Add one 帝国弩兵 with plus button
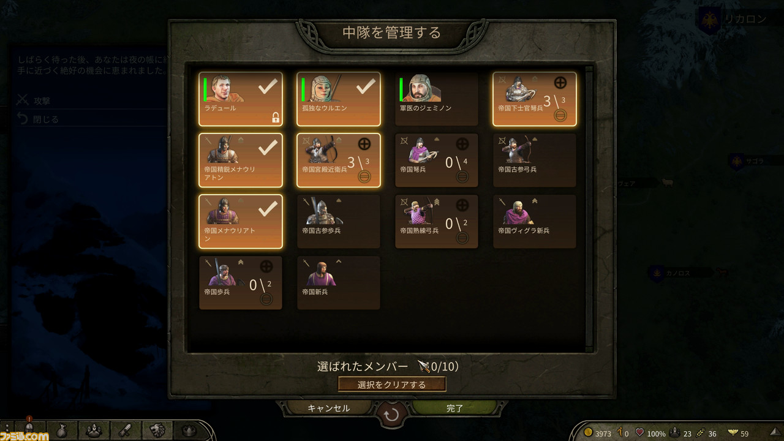784x441 pixels. pyautogui.click(x=462, y=144)
